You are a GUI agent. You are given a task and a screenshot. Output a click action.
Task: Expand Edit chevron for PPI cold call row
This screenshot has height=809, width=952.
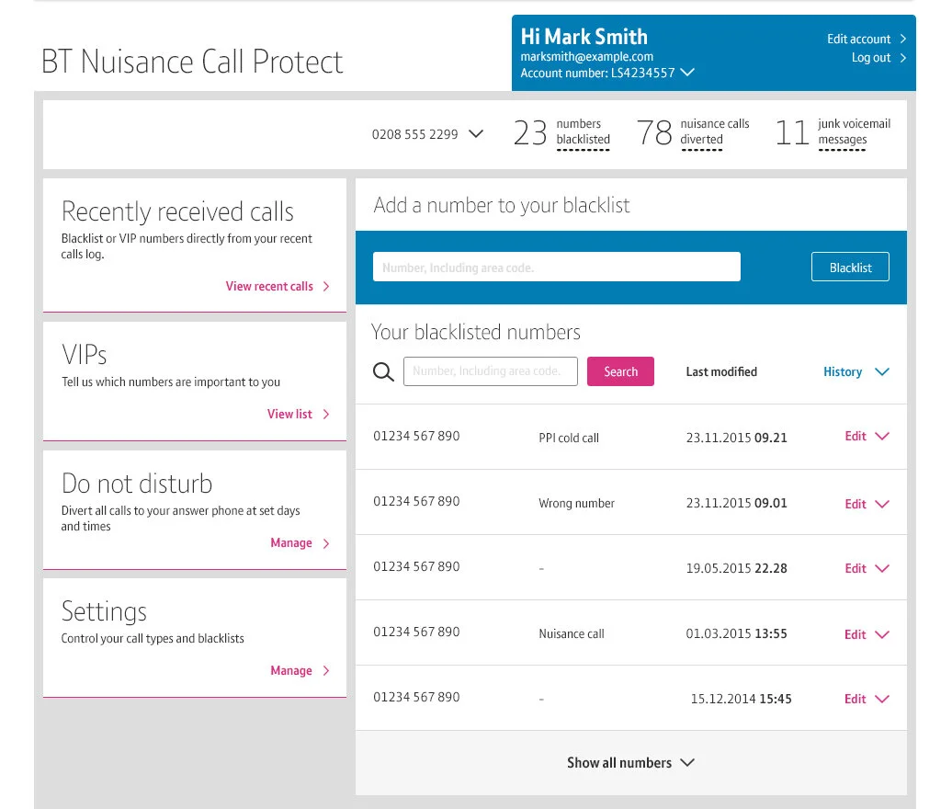[882, 436]
